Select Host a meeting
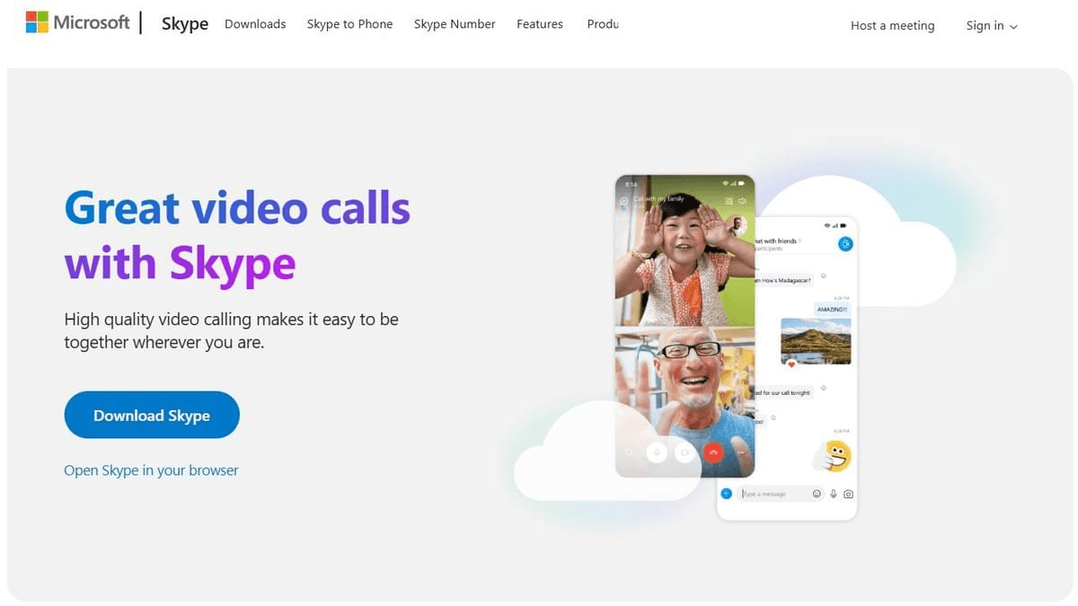Viewport: 1078px width, 606px height. point(892,25)
